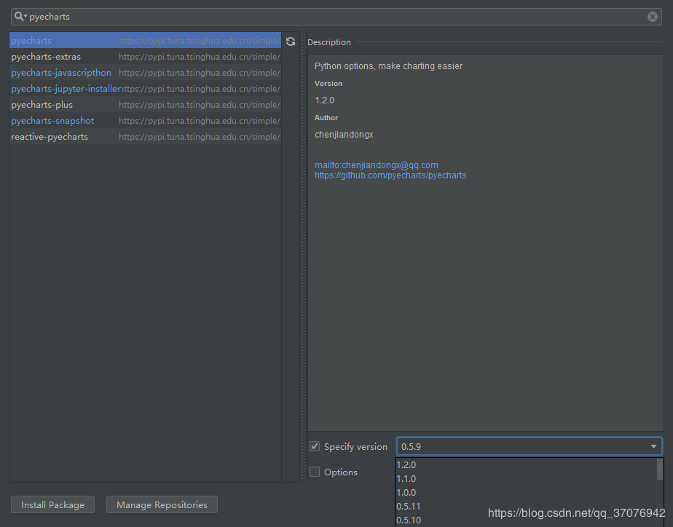Uncheck the Specify version checkbox

(x=315, y=446)
